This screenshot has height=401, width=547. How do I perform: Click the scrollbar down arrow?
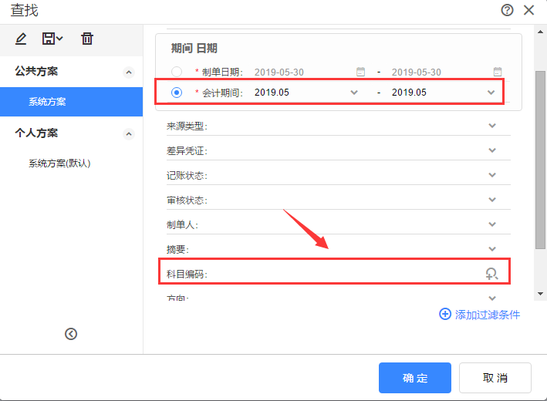[x=540, y=294]
